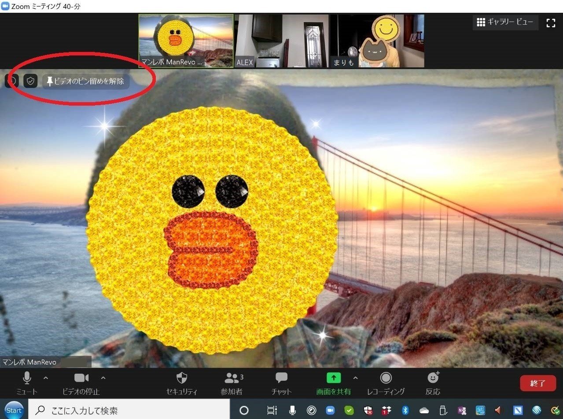Start recording the meeting

[x=386, y=383]
